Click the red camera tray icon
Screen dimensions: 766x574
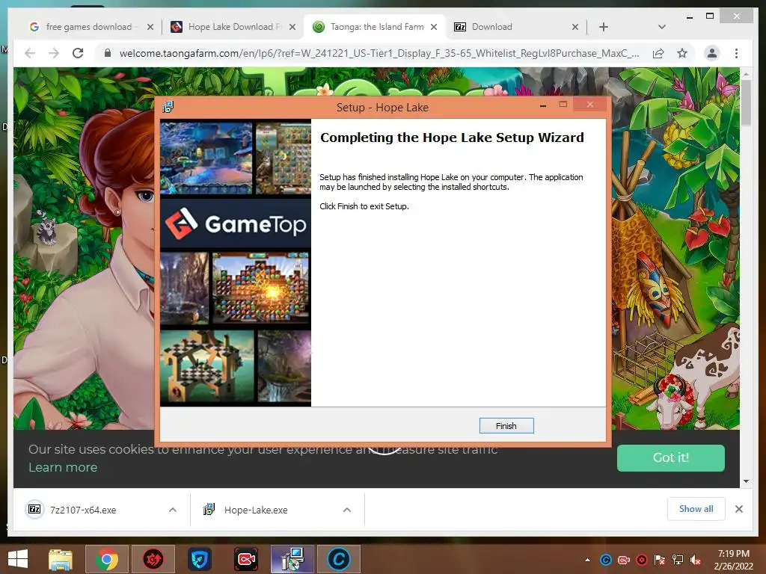(x=624, y=560)
